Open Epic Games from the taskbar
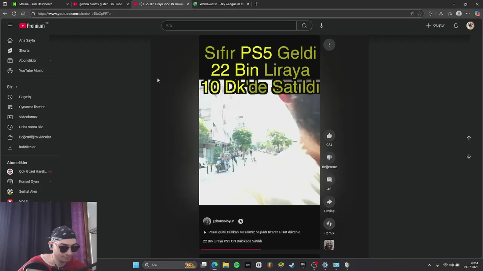Screen dimensions: 483x271 [303, 265]
